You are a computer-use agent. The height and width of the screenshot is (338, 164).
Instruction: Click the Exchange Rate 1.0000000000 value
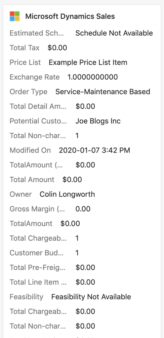pos(93,77)
